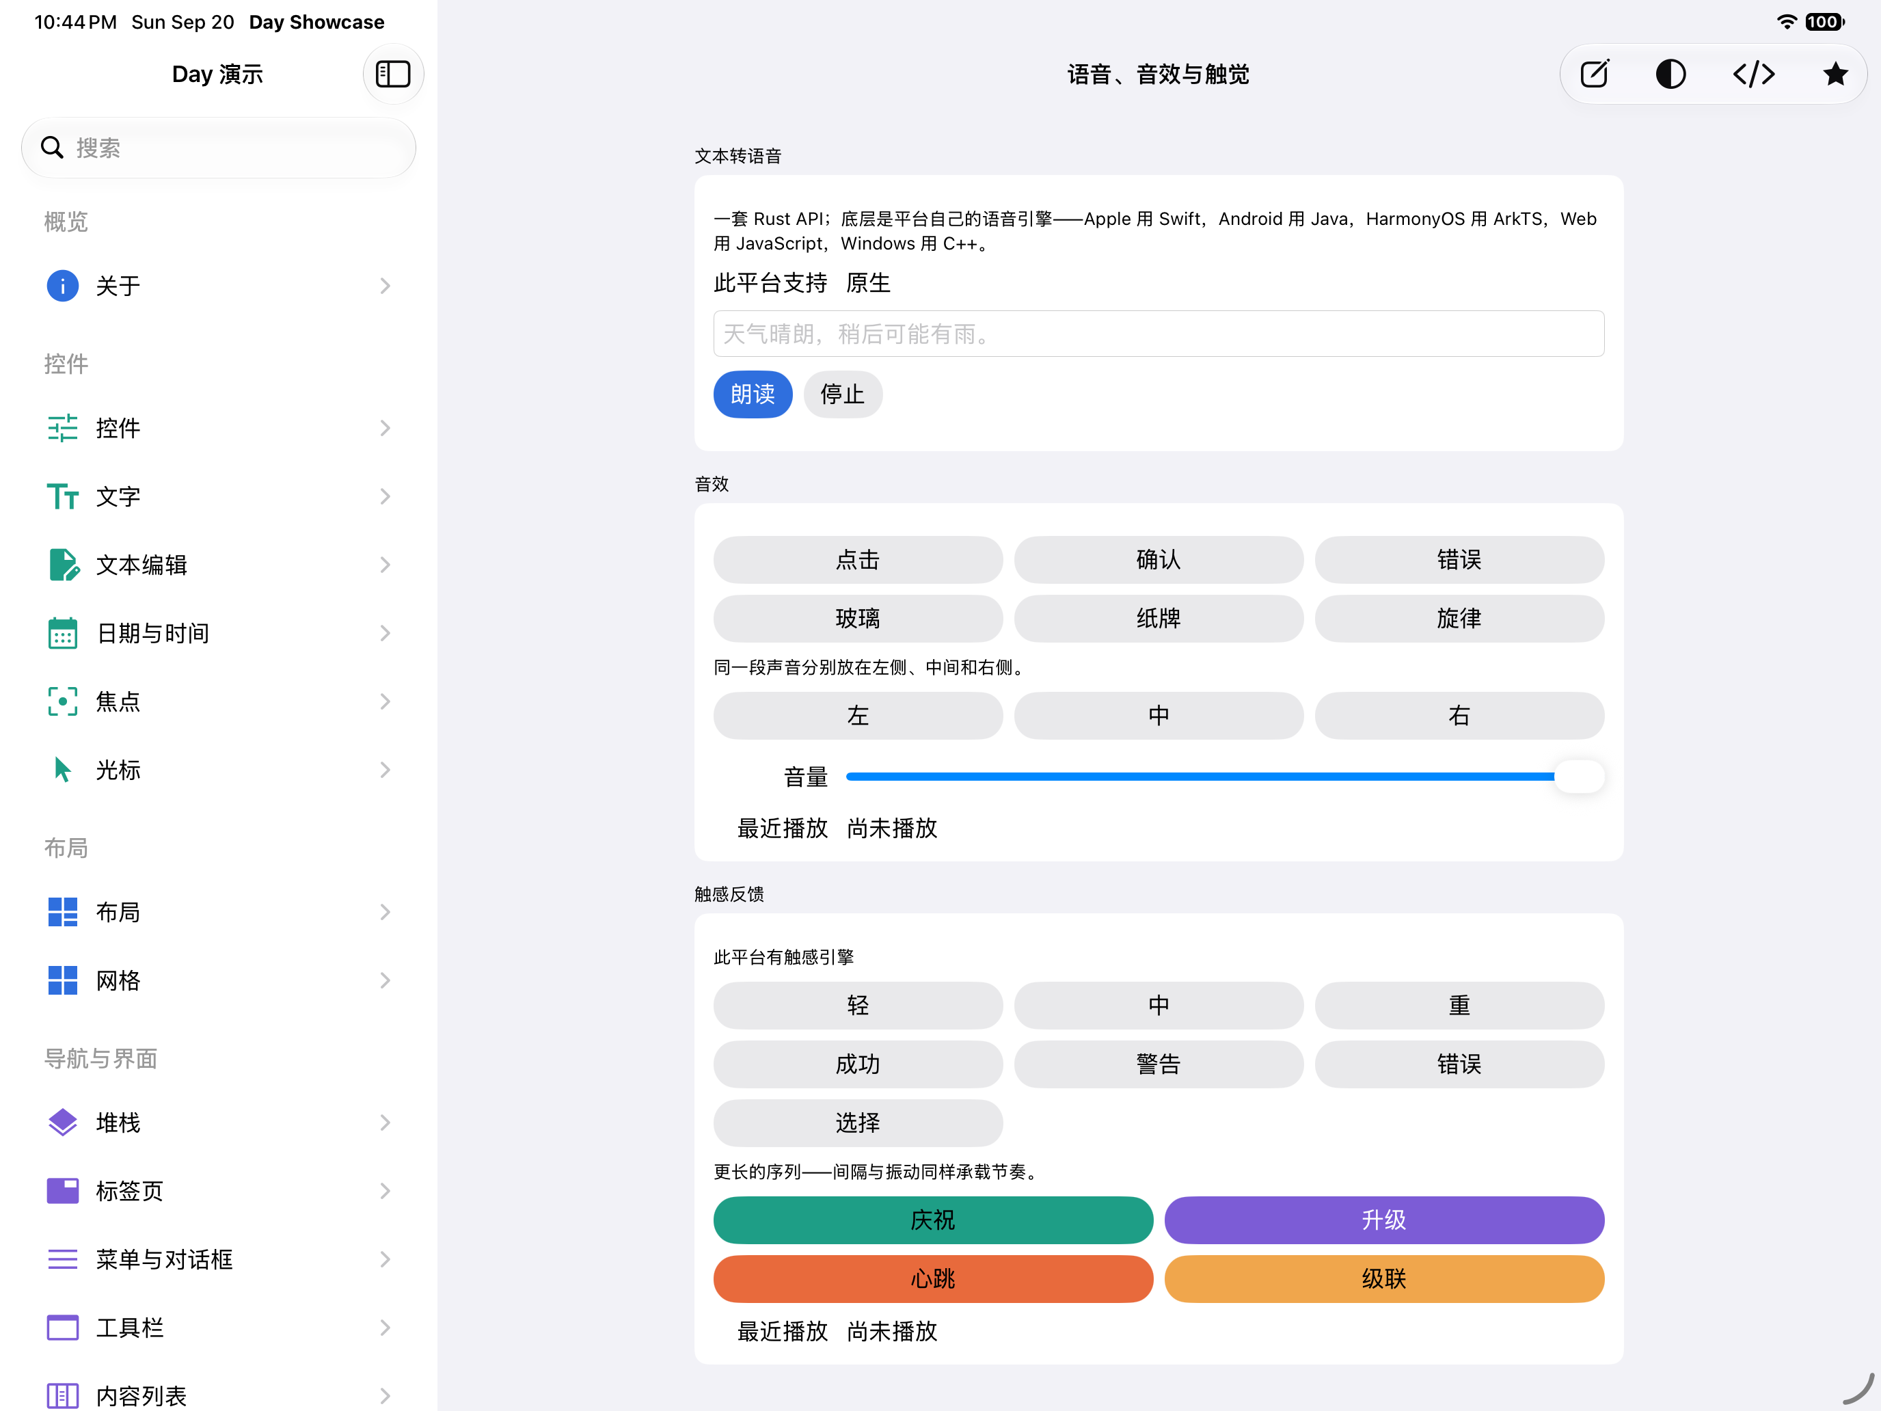Viewport: 1881px width, 1411px height.
Task: Click the red 心跳 button
Action: tap(933, 1278)
